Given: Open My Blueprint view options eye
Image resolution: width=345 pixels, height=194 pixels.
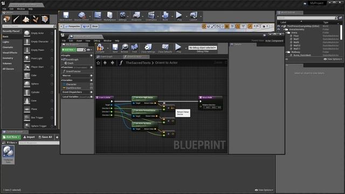Looking at the screenshot, I should pyautogui.click(x=89, y=50).
